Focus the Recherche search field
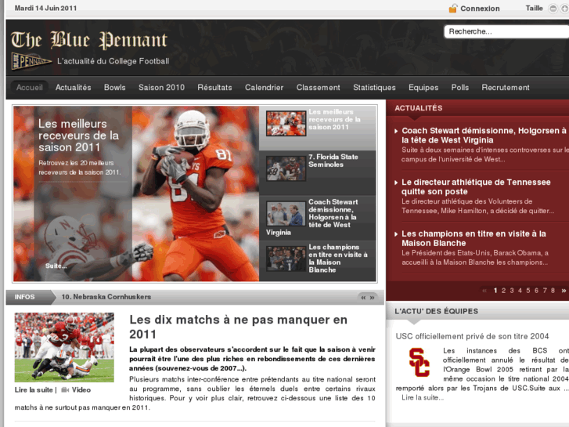The width and height of the screenshot is (569, 427). click(506, 31)
